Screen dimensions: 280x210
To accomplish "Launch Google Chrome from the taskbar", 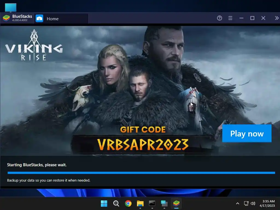I will click(128, 203).
